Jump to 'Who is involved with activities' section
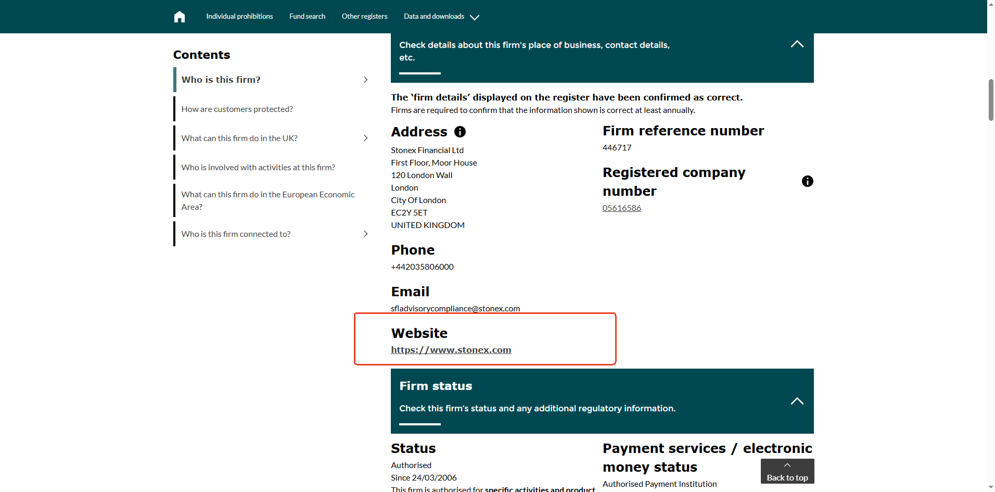995x492 pixels. click(258, 167)
